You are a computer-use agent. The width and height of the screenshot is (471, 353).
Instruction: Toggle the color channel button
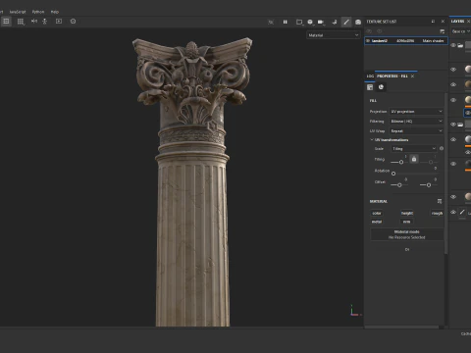pyautogui.click(x=377, y=213)
